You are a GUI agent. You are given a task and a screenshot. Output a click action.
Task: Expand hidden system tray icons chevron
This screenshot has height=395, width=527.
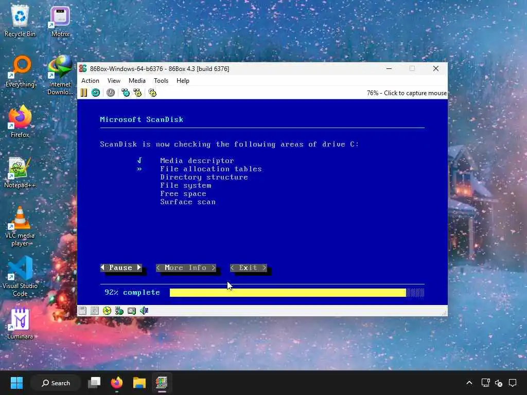[469, 383]
